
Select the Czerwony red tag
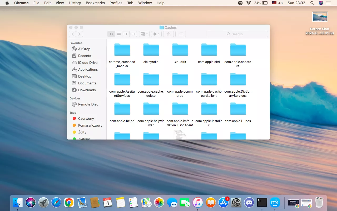click(x=86, y=118)
